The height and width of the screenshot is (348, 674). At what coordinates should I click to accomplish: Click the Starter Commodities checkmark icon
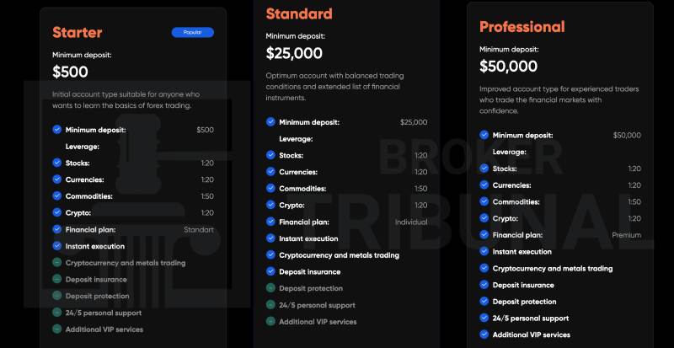(57, 195)
